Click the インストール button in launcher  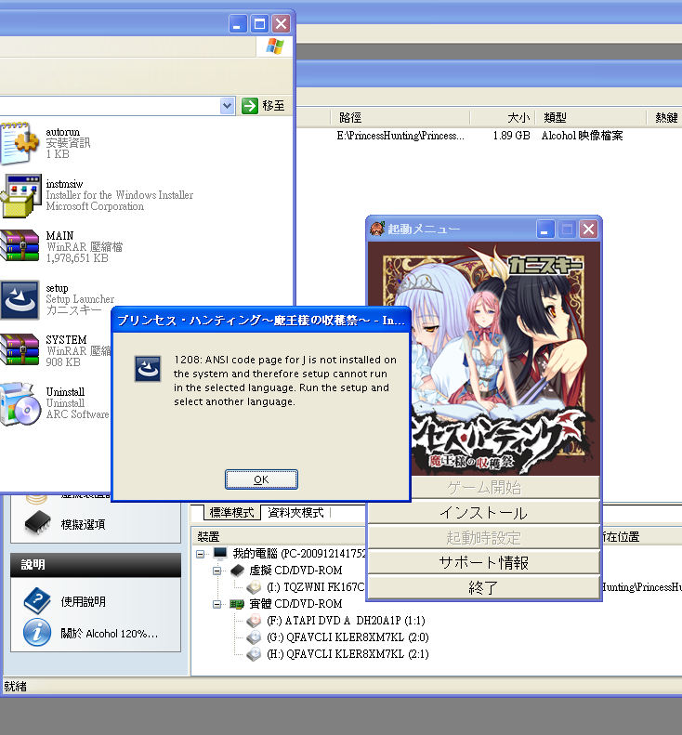point(483,513)
